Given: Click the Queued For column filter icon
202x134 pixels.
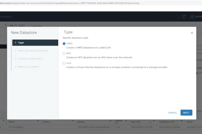Looking at the screenshot, I should pyautogui.click(x=126, y=121).
